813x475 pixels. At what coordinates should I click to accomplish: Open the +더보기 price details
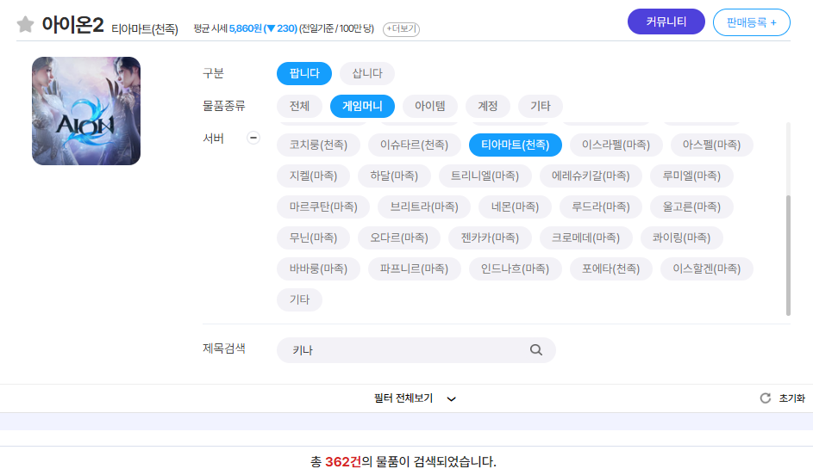pos(401,29)
